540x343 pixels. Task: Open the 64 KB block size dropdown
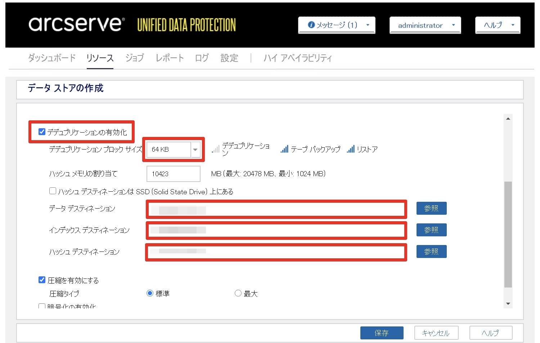click(195, 150)
